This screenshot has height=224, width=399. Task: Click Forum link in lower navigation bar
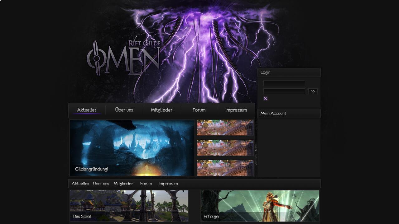tap(146, 184)
